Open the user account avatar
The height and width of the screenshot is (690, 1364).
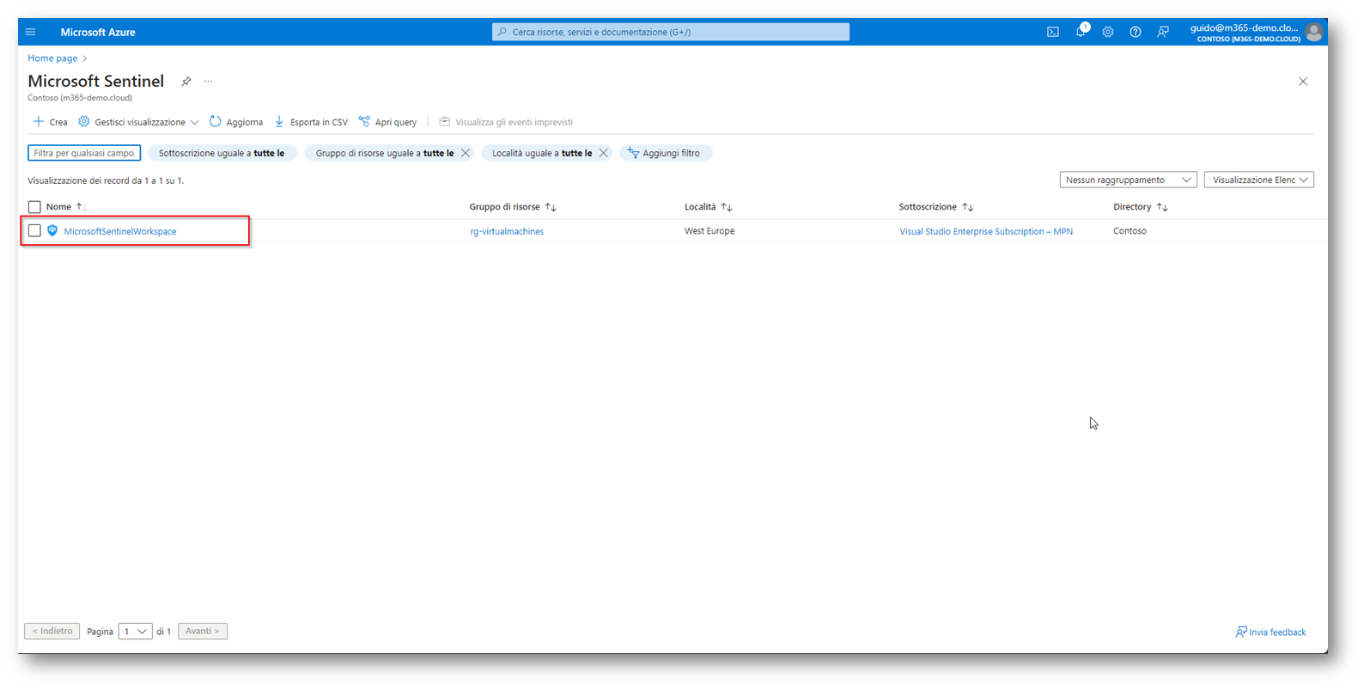pos(1314,32)
